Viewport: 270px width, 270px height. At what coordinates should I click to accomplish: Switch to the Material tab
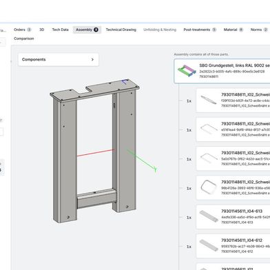coord(233,30)
